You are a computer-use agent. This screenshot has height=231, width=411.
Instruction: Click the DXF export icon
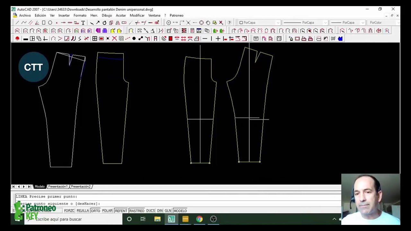[x=333, y=39]
